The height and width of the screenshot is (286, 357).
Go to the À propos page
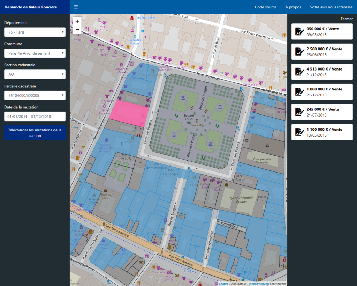(293, 7)
